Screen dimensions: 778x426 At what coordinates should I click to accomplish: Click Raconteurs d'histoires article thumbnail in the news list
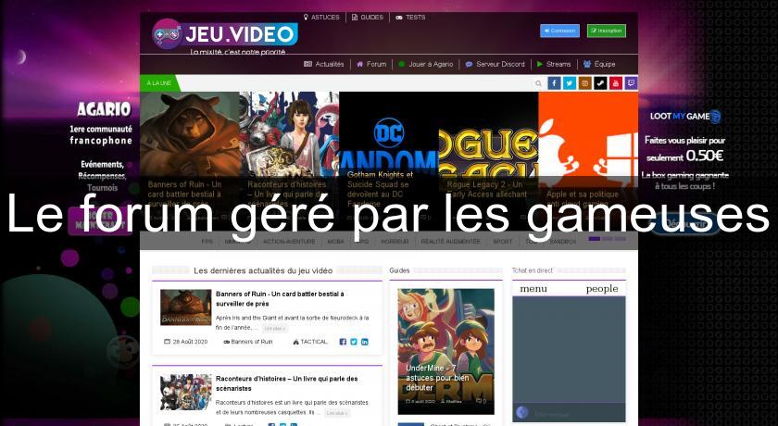[x=185, y=393]
